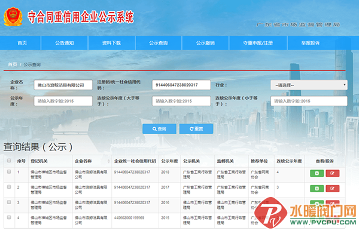Viewport: 359px width, 231px height.
Task: Open the 公告通知 navigation tab
Action: point(65,43)
